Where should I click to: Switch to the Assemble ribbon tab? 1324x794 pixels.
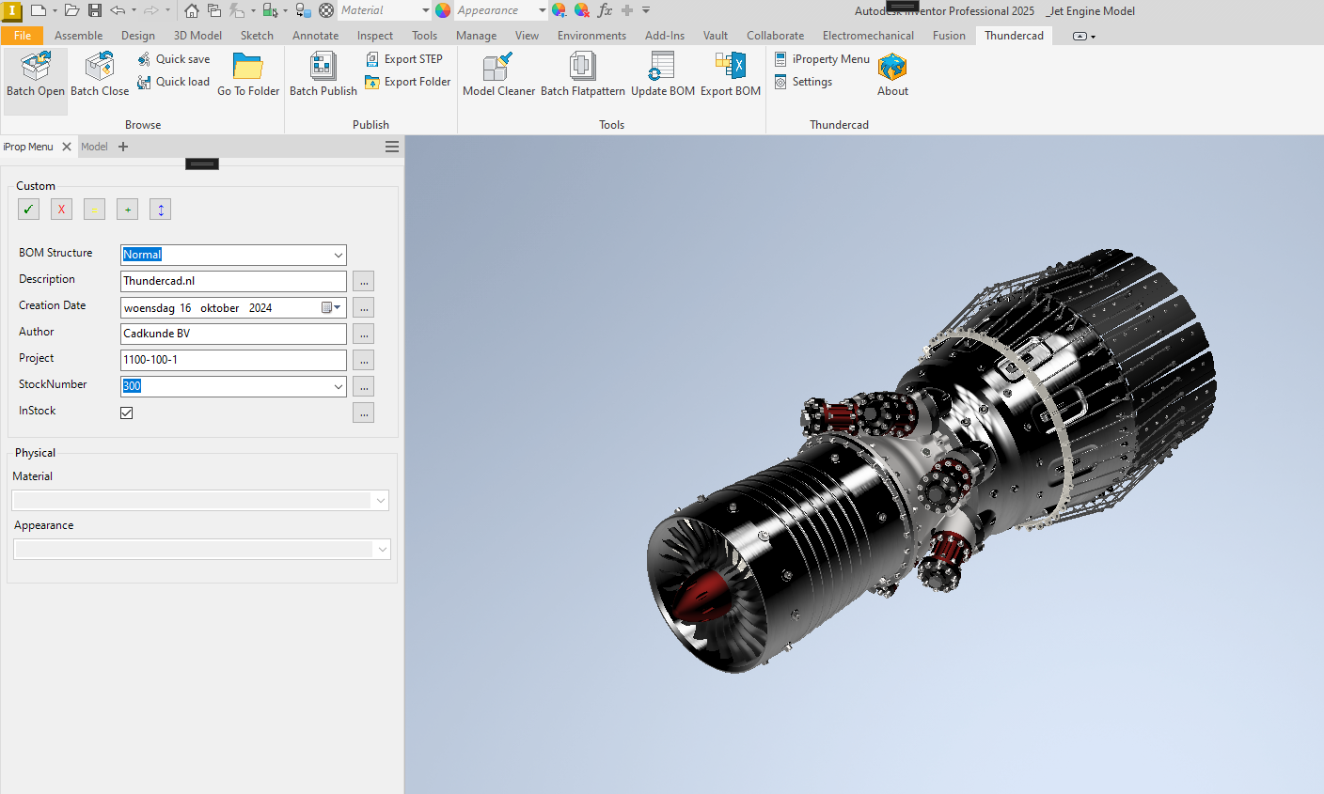(78, 36)
